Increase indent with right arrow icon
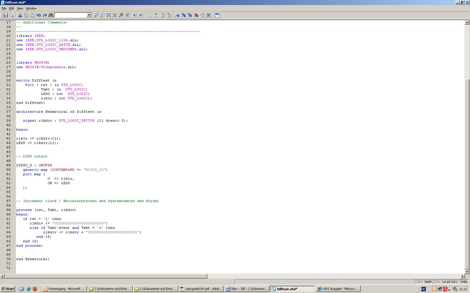Viewport: 470px width, 293px height. click(142, 15)
